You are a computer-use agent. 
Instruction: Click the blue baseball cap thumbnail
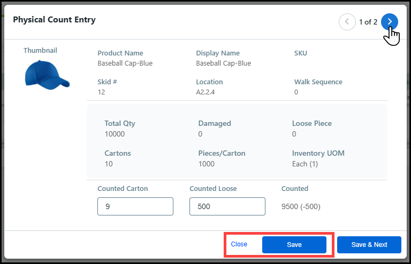[47, 74]
